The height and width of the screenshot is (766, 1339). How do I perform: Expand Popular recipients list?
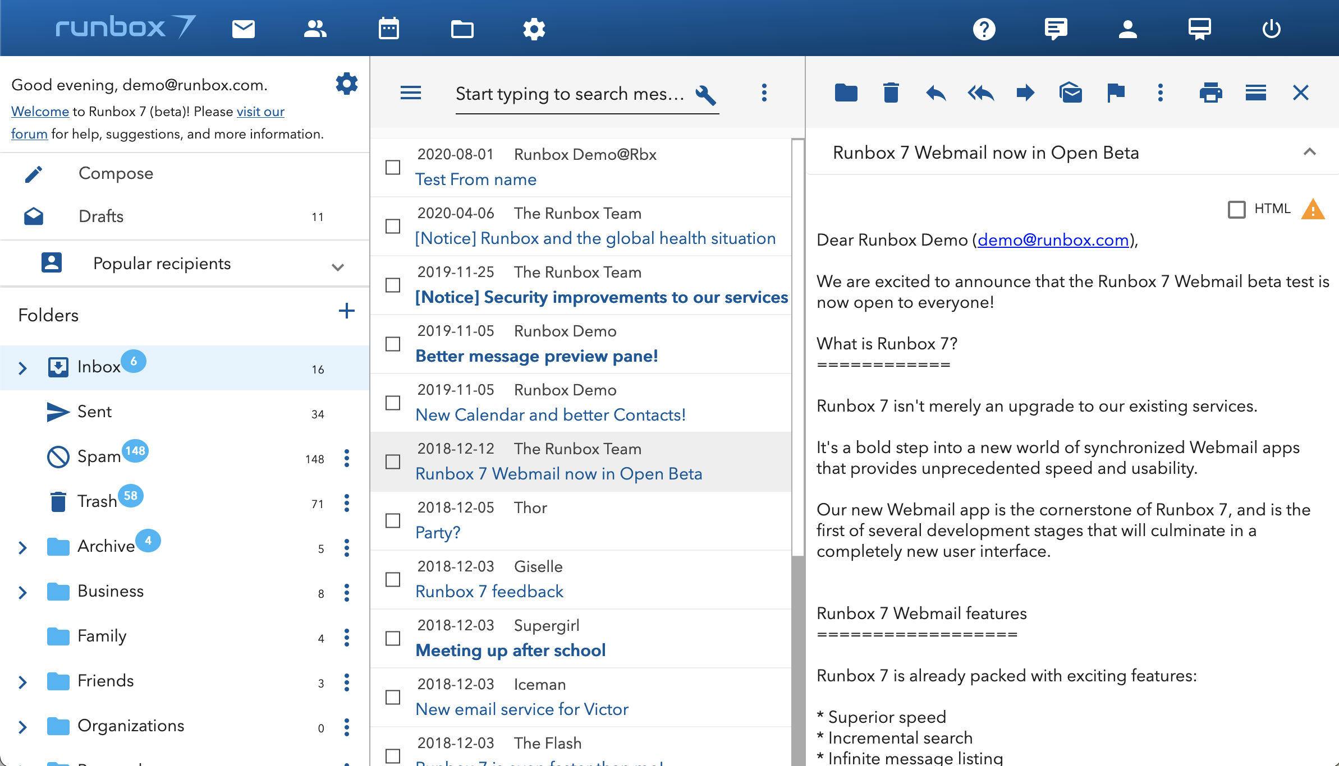tap(337, 266)
